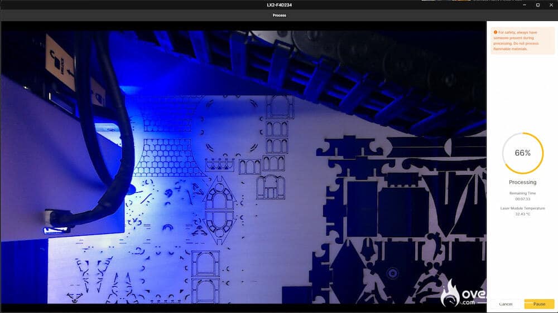Click the remaining time value 00:07:33
The width and height of the screenshot is (558, 313).
pos(522,199)
